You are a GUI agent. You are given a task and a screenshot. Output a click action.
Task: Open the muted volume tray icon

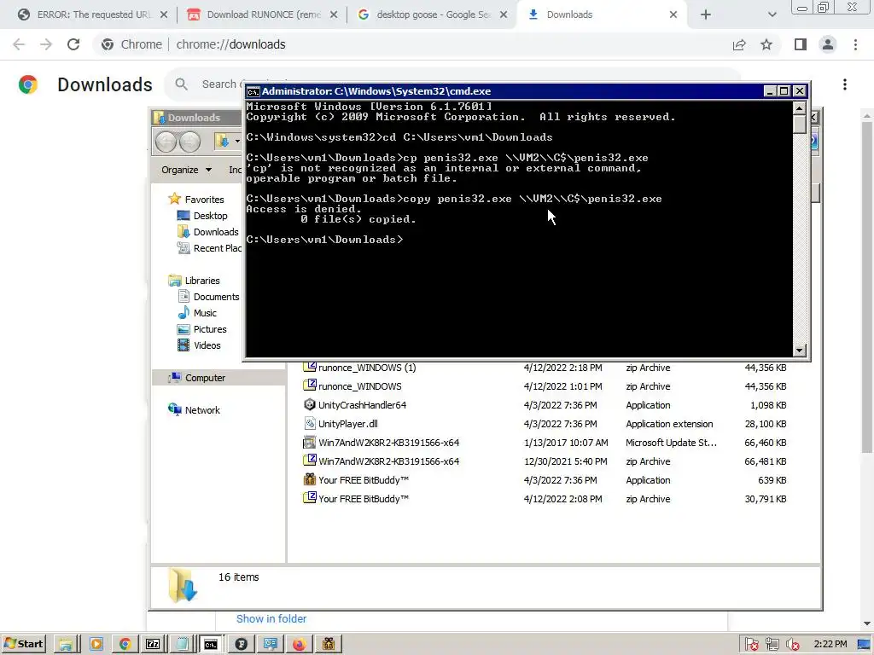793,645
